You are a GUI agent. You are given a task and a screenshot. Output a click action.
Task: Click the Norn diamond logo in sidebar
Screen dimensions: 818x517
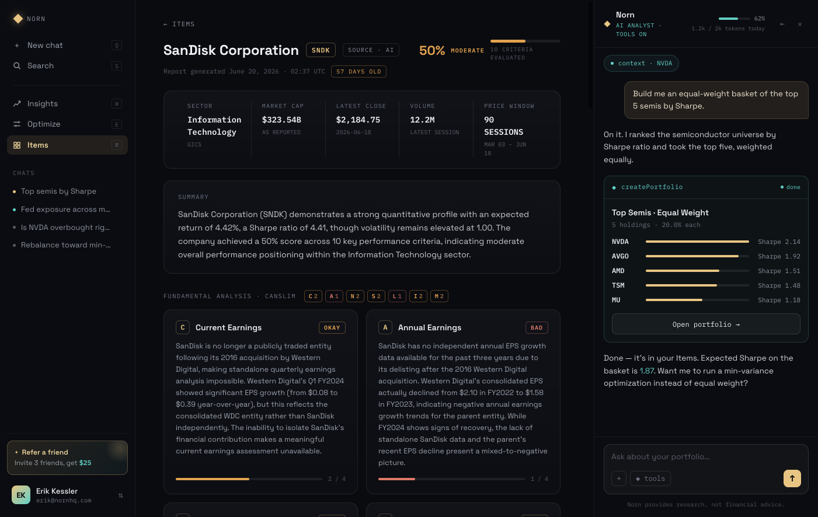18,19
